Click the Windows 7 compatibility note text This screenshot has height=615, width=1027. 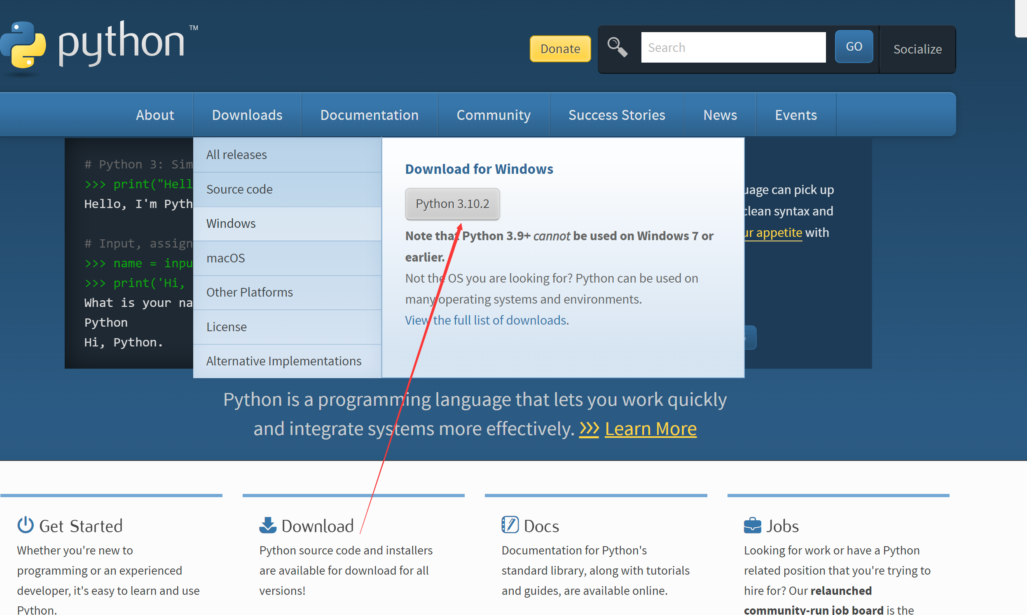pos(559,247)
